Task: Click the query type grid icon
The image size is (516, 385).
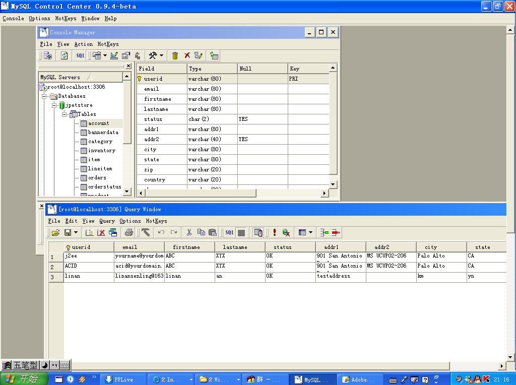Action: [302, 233]
